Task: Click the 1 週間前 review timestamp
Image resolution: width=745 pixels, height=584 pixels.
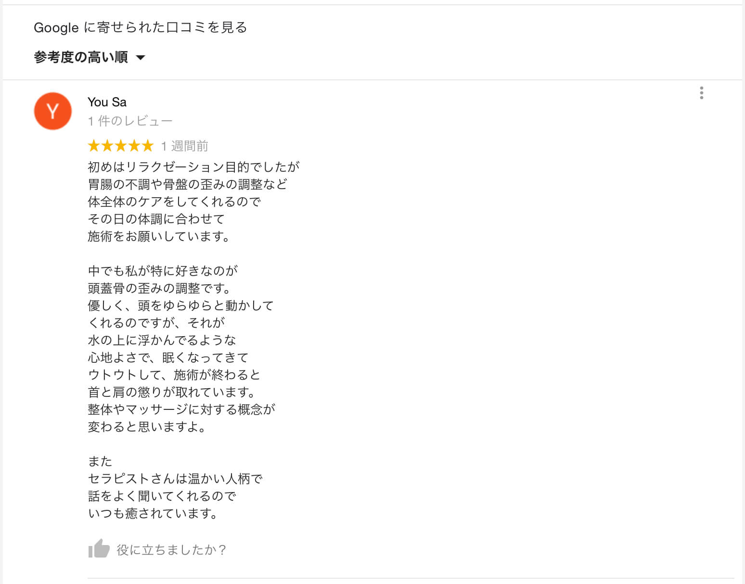Action: click(184, 146)
